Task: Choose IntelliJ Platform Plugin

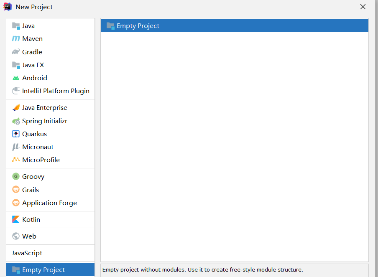Action: pyautogui.click(x=50, y=91)
